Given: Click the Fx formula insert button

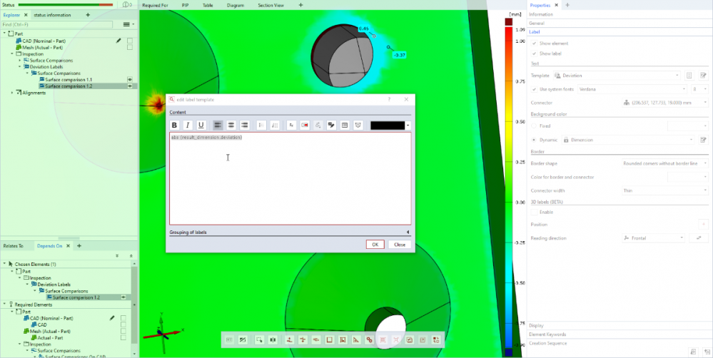Looking at the screenshot, I should point(291,126).
